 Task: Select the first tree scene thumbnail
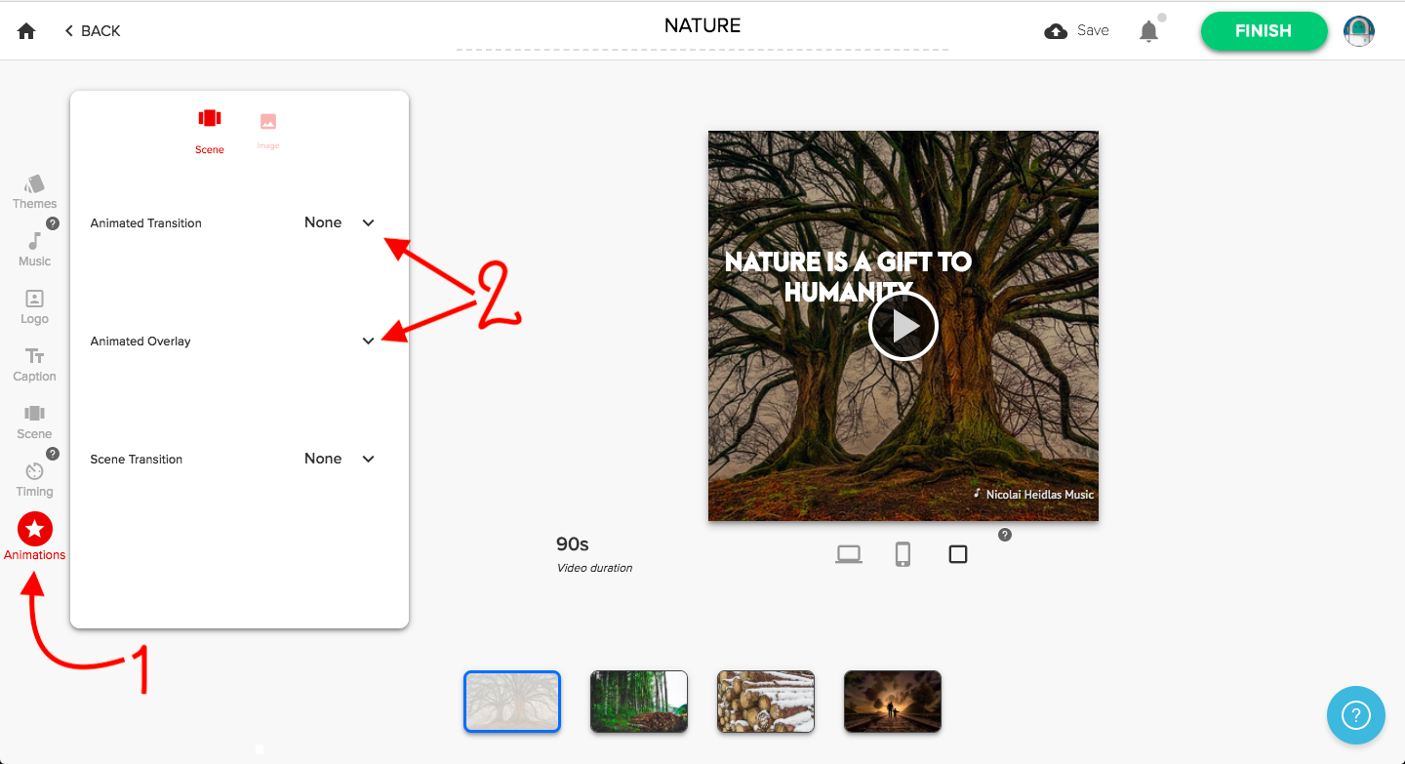tap(512, 701)
